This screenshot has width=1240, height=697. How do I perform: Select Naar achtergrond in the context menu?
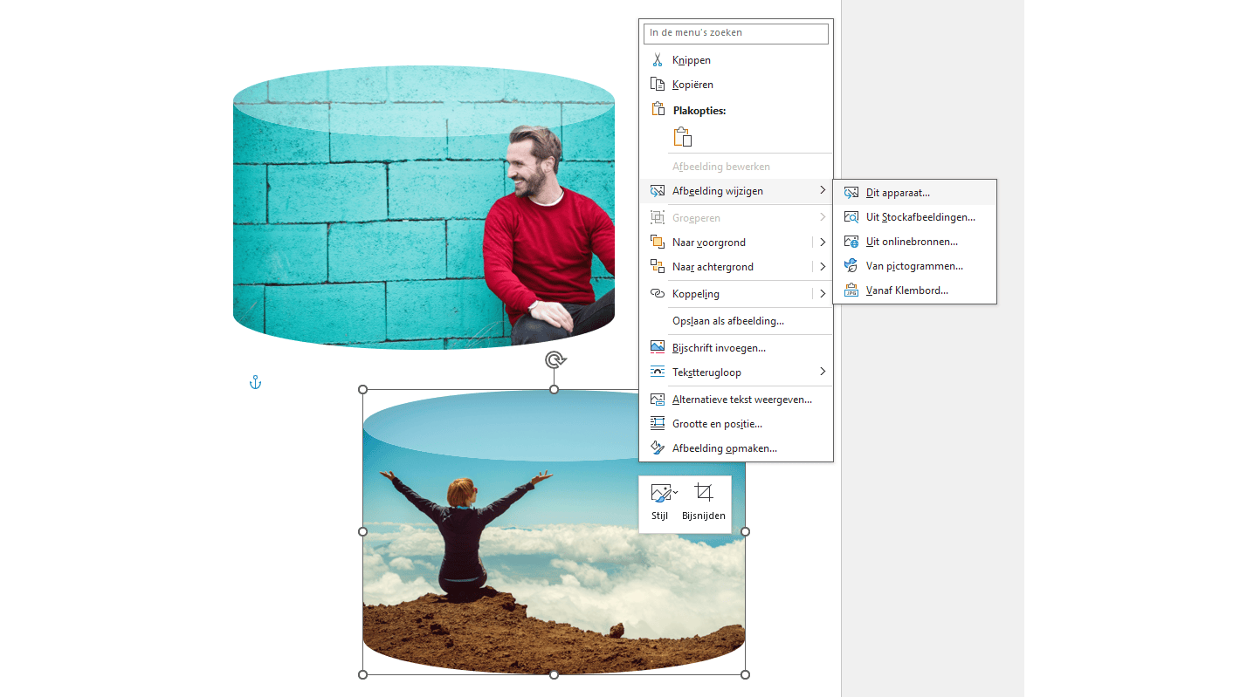click(725, 267)
